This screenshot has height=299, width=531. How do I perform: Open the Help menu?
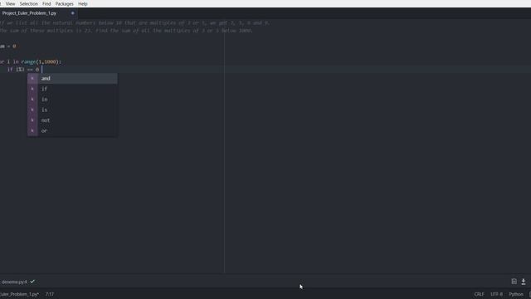click(x=83, y=3)
